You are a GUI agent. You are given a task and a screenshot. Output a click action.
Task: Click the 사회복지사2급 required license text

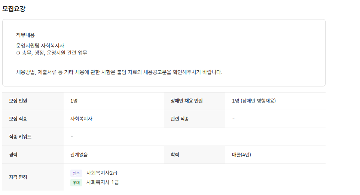coord(104,173)
